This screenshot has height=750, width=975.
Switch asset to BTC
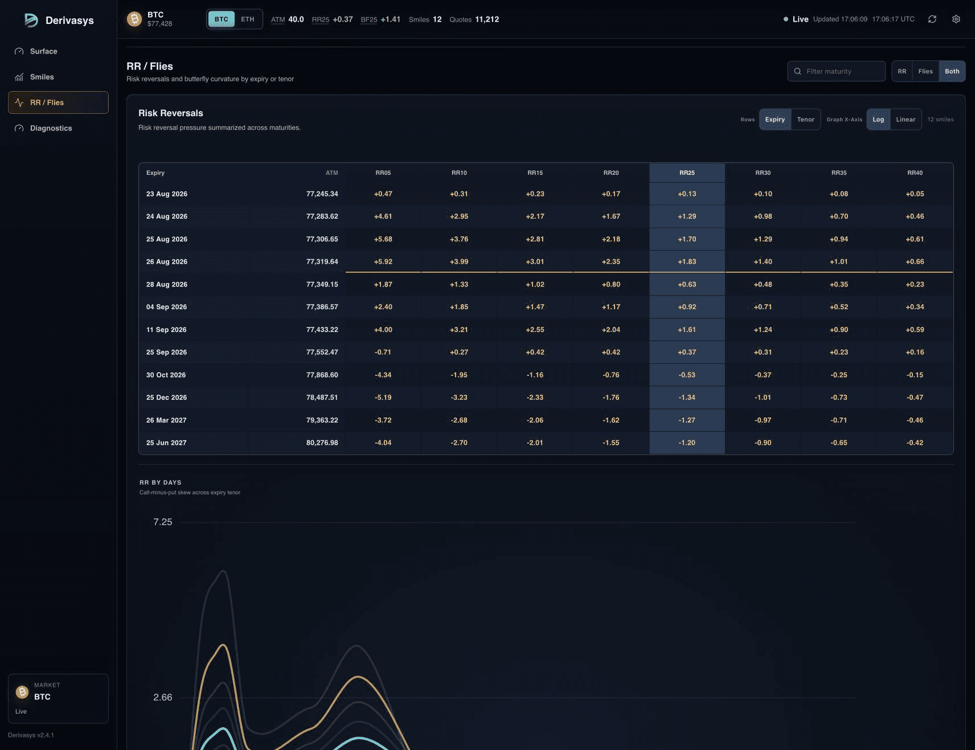click(x=221, y=19)
